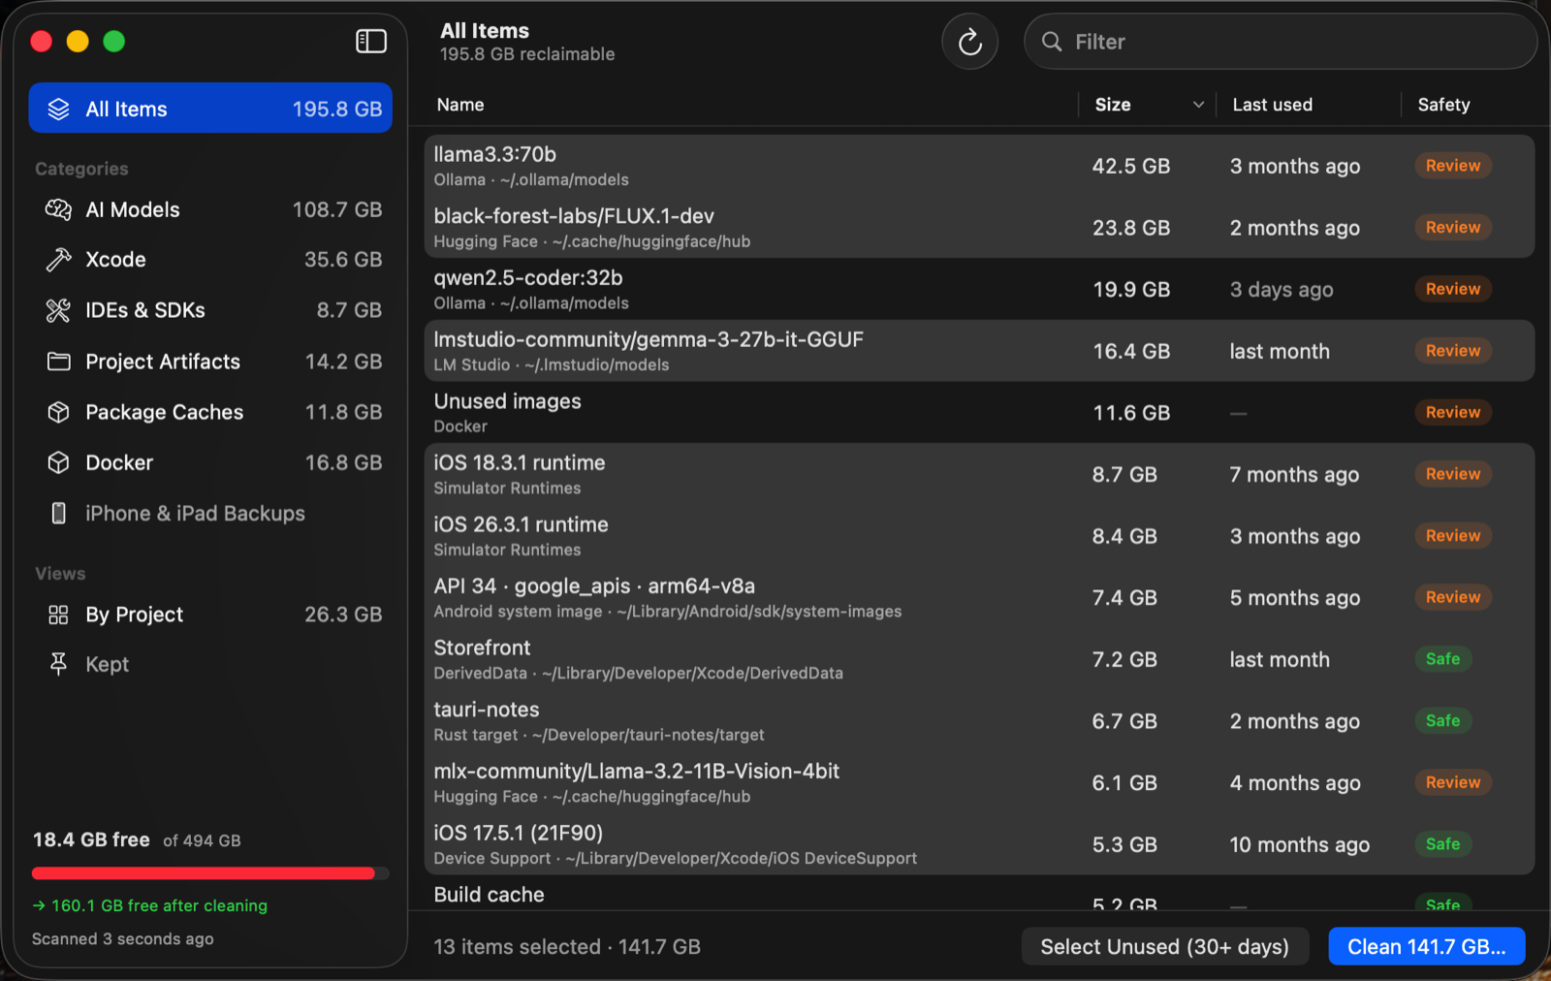Click Safe badge for iOS 17.5.1
Viewport: 1551px width, 981px height.
(x=1442, y=844)
